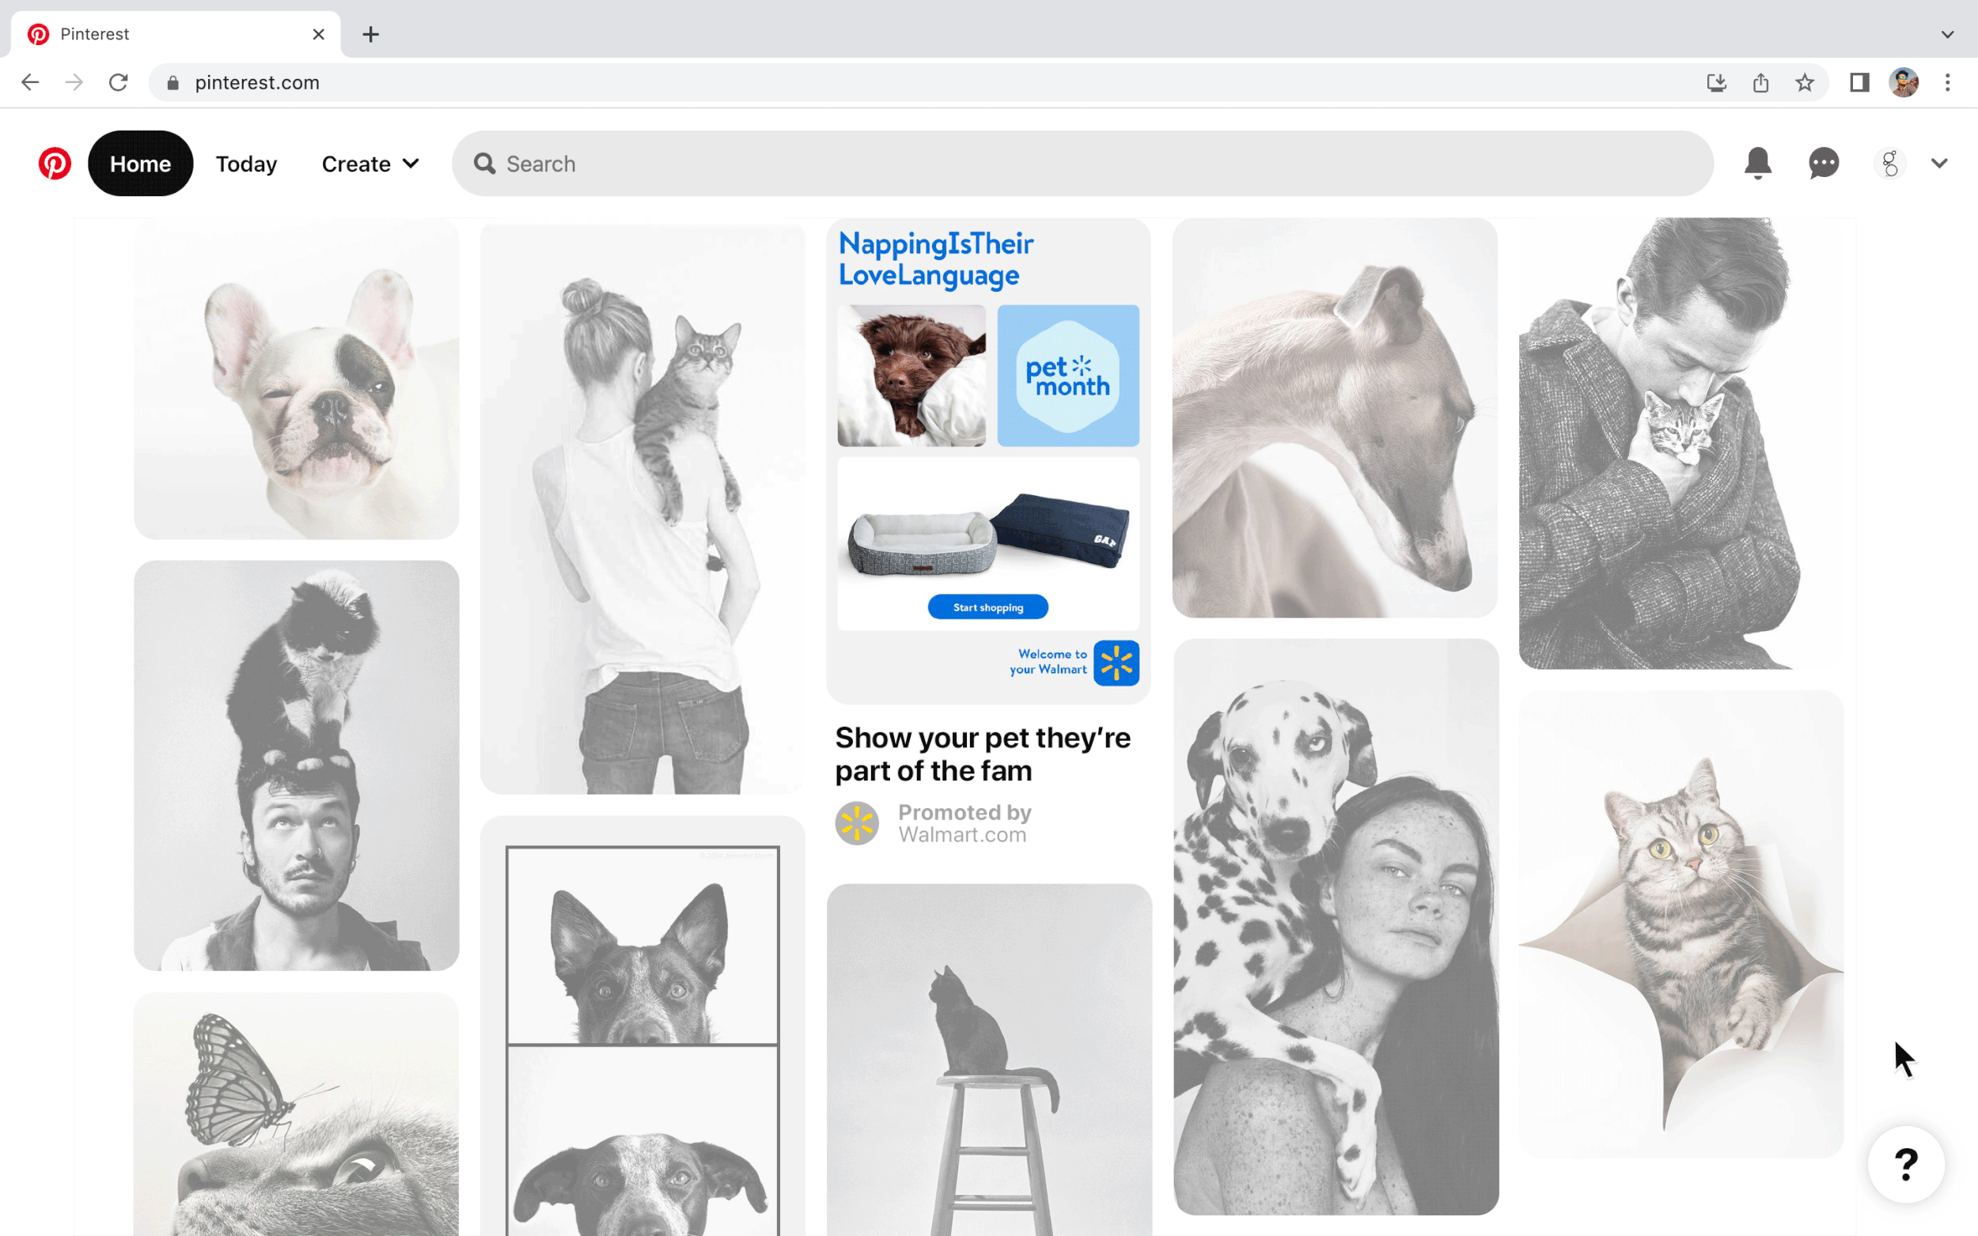Image resolution: width=1978 pixels, height=1236 pixels.
Task: Select the Pinterest browser tab
Action: click(x=176, y=34)
